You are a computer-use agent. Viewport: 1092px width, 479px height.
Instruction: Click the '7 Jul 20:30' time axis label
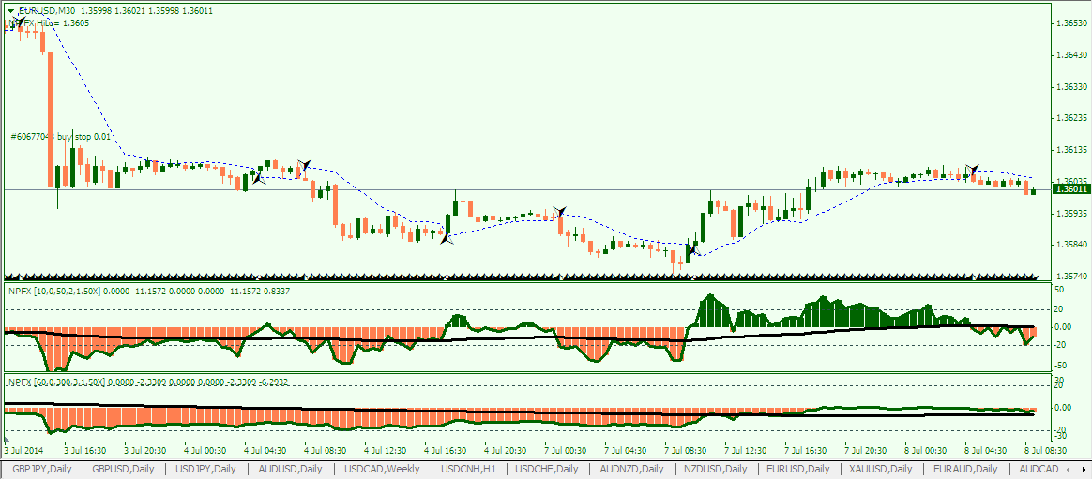coord(866,450)
